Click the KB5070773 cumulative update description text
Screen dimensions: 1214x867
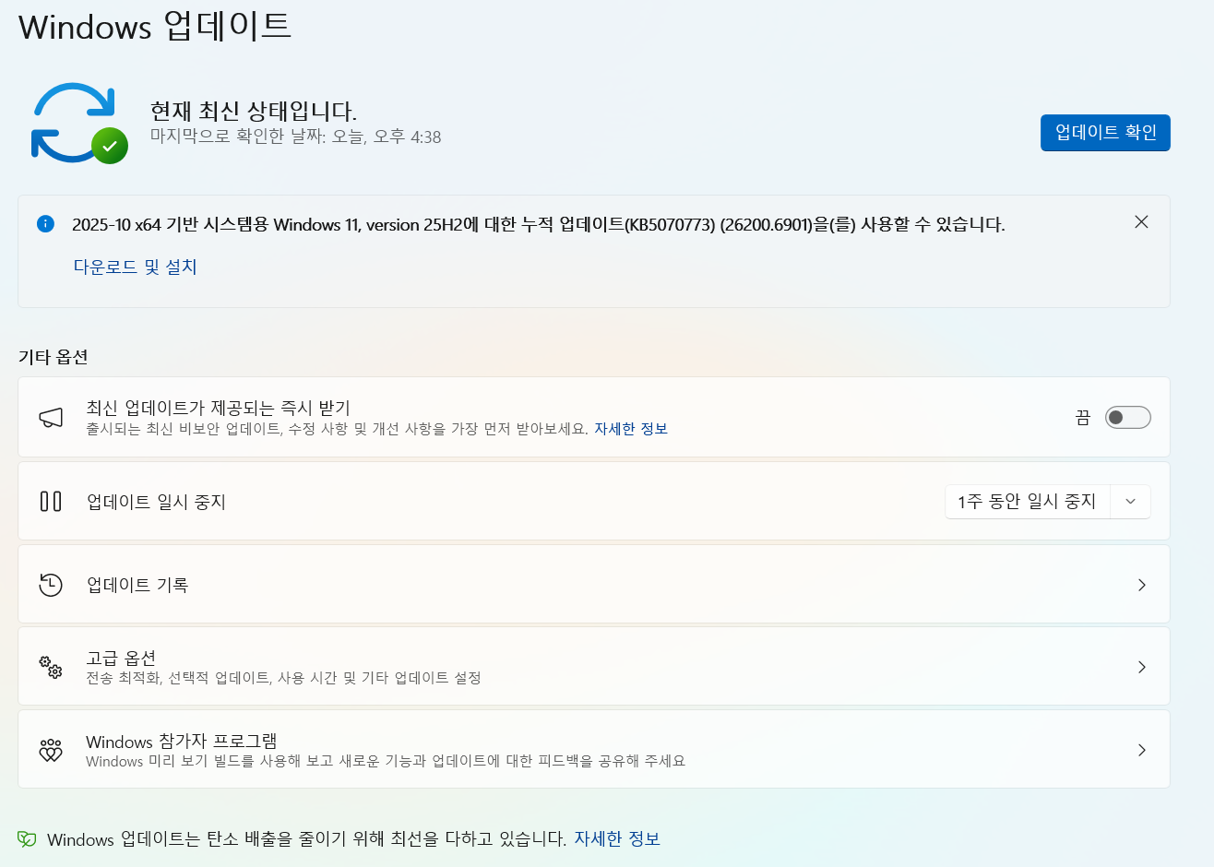(539, 224)
